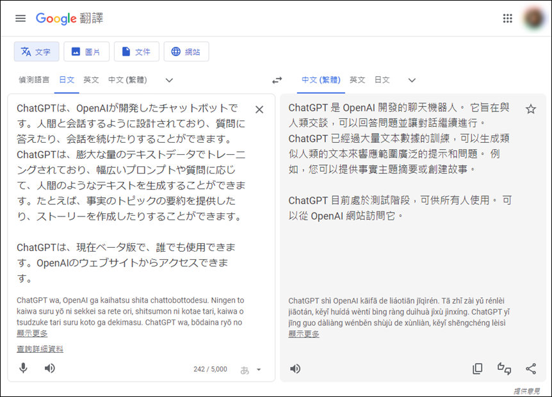Select 英文 as target language
Image resolution: width=552 pixels, height=397 pixels.
(x=357, y=80)
